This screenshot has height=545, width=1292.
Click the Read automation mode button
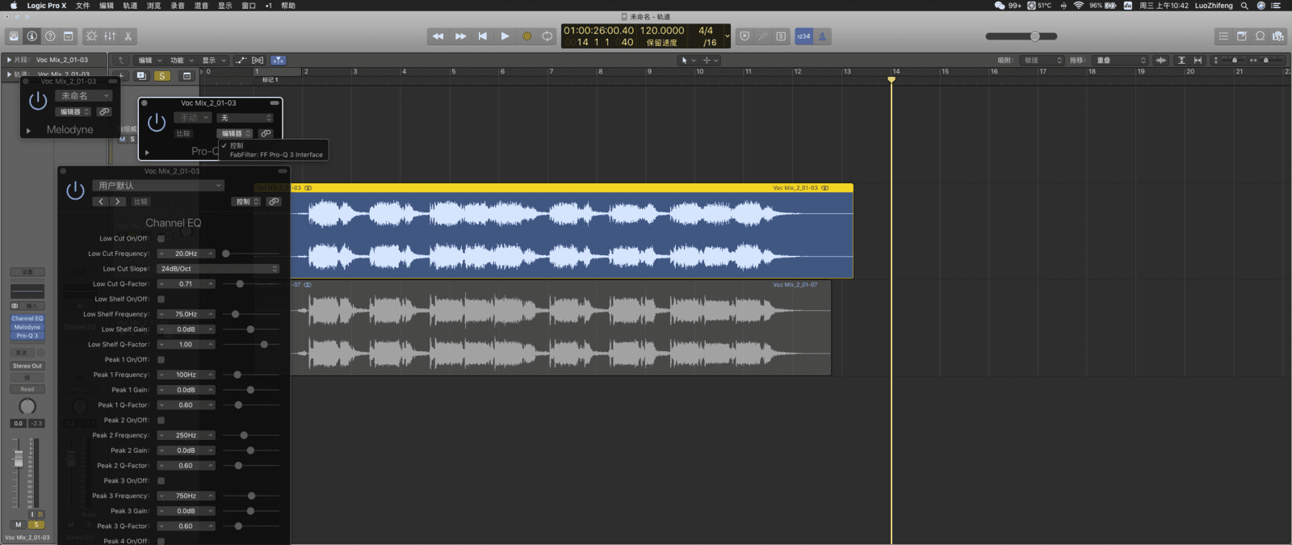click(27, 389)
